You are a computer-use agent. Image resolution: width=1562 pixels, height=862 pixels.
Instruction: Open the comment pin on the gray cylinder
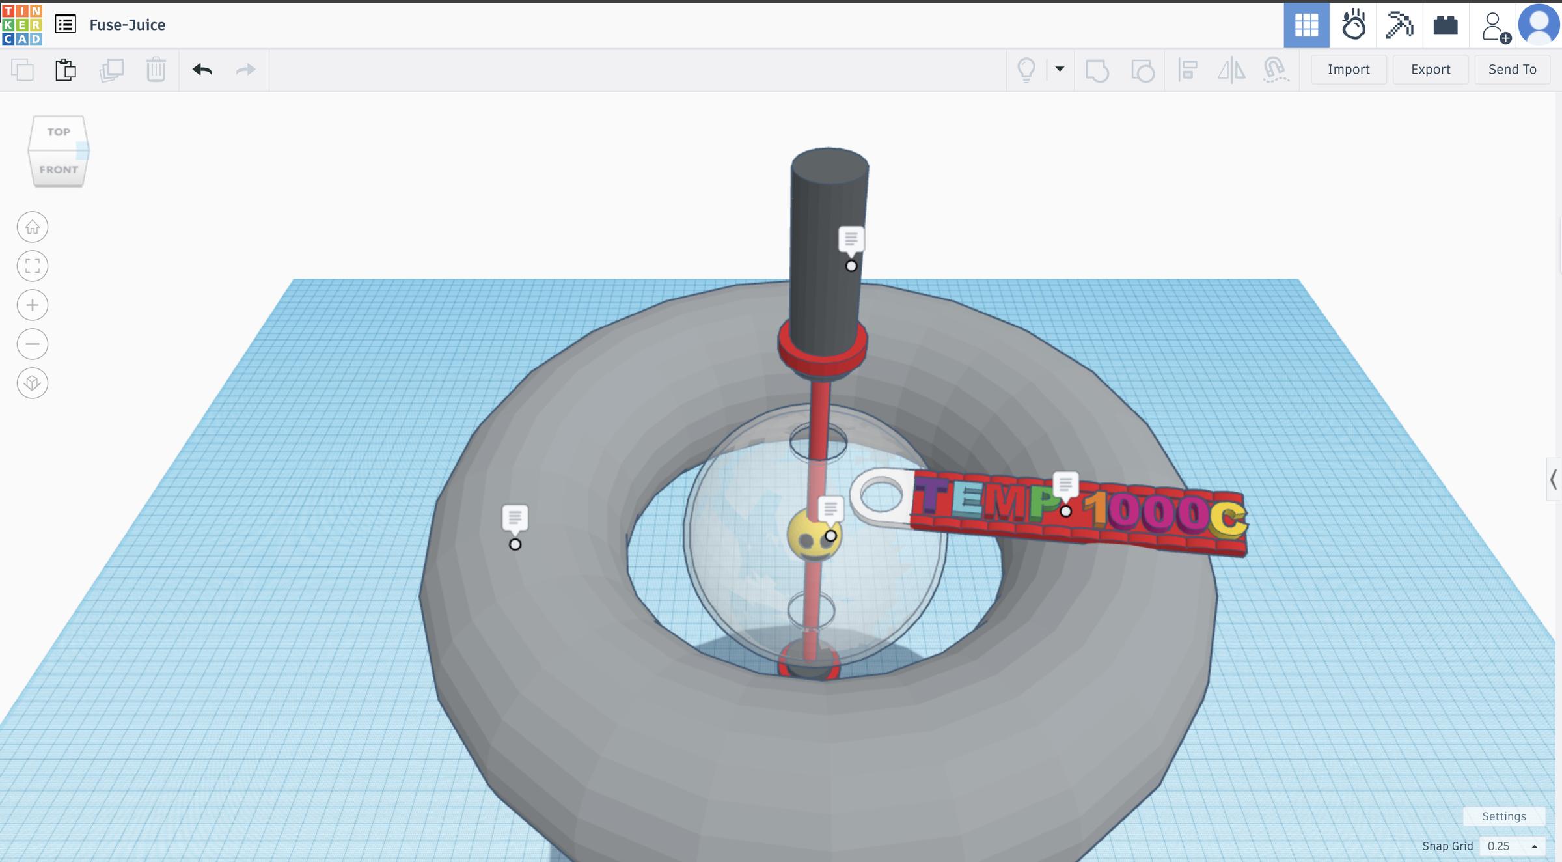point(851,238)
